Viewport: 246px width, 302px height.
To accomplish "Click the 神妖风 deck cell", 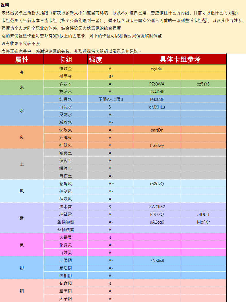I will tap(65, 199).
